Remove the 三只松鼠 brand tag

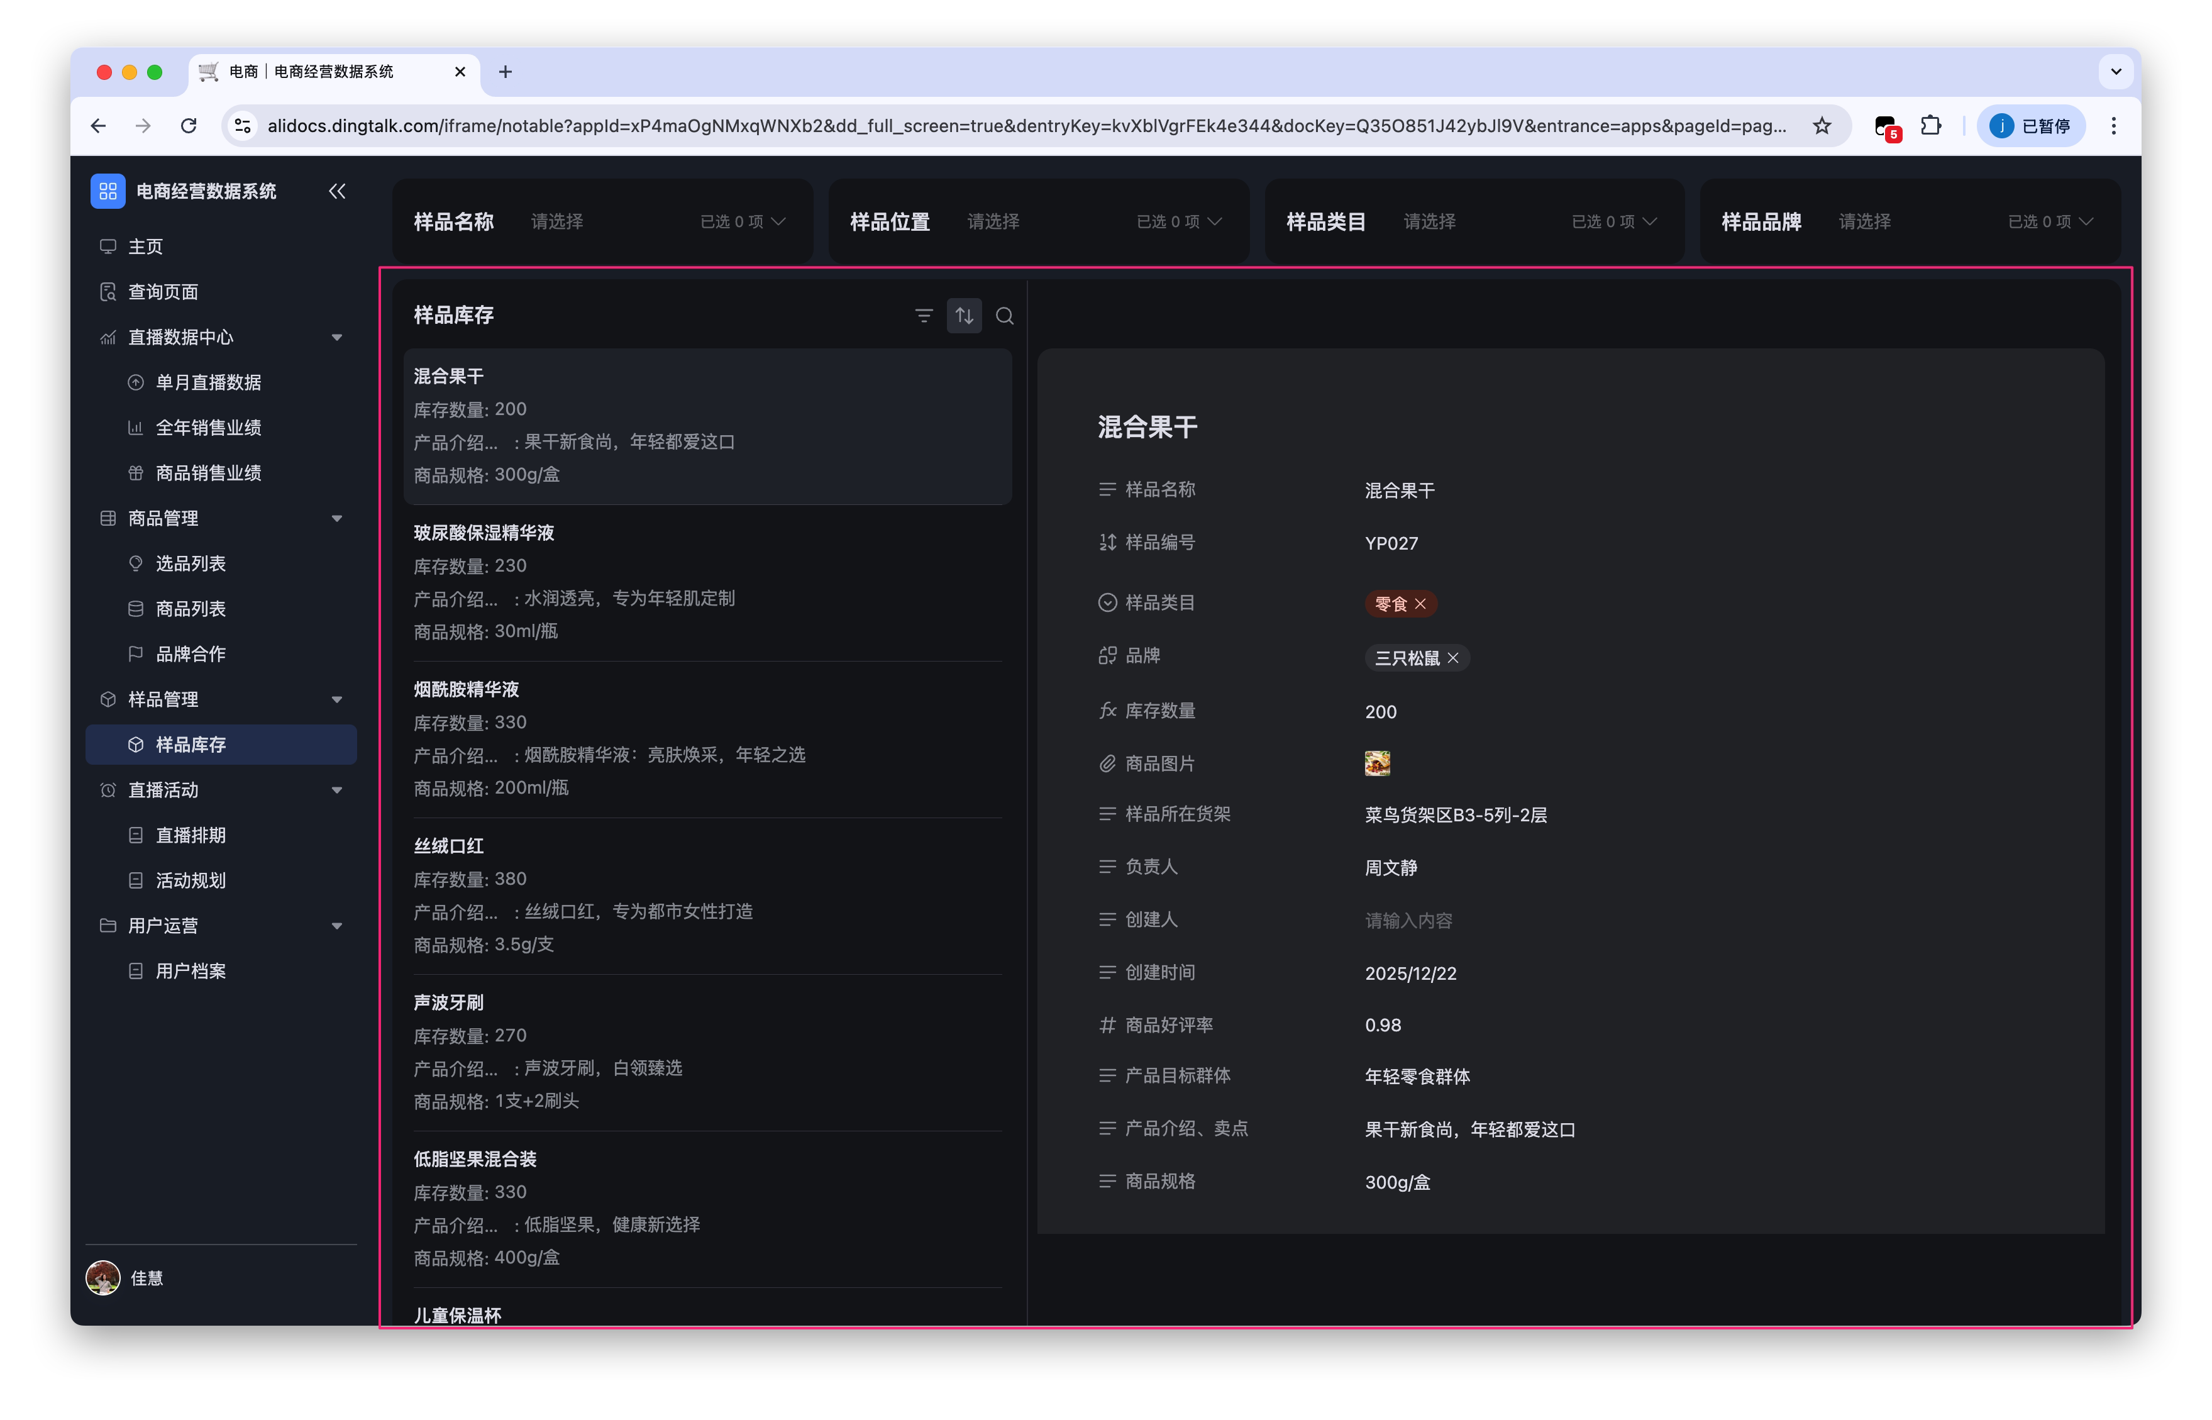tap(1454, 657)
